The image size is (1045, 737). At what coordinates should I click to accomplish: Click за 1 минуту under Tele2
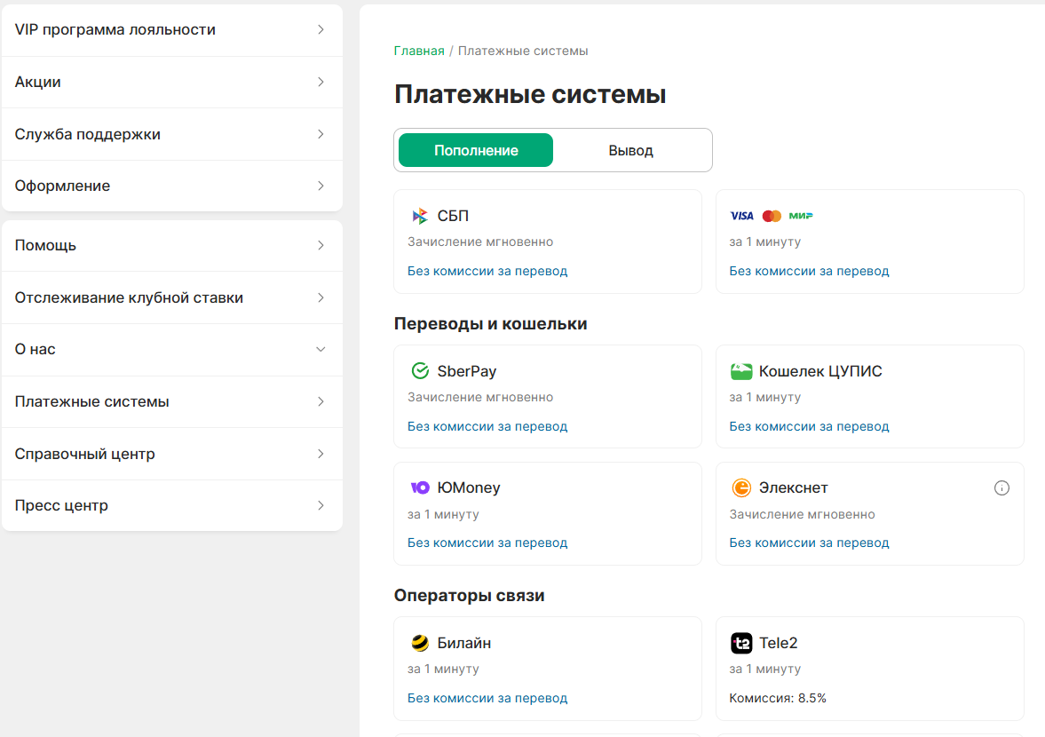pyautogui.click(x=765, y=669)
